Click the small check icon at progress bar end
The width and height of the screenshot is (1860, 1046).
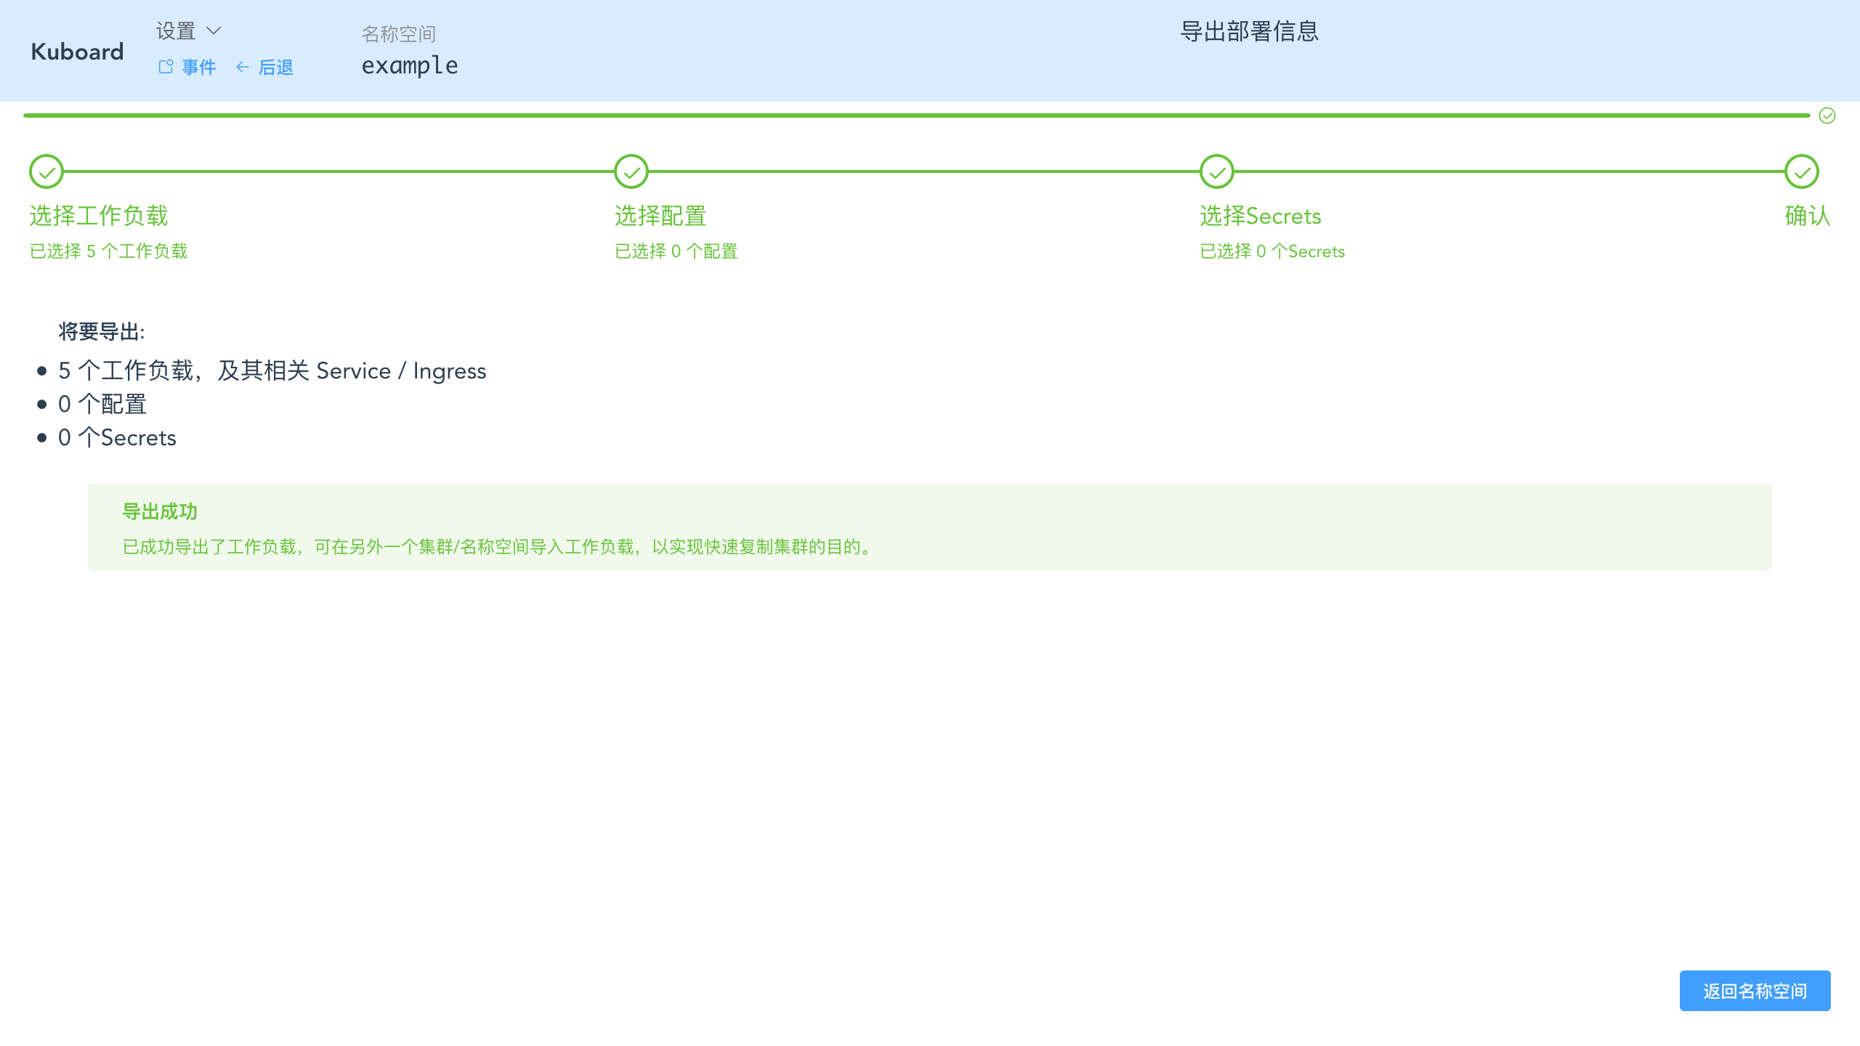(x=1826, y=115)
